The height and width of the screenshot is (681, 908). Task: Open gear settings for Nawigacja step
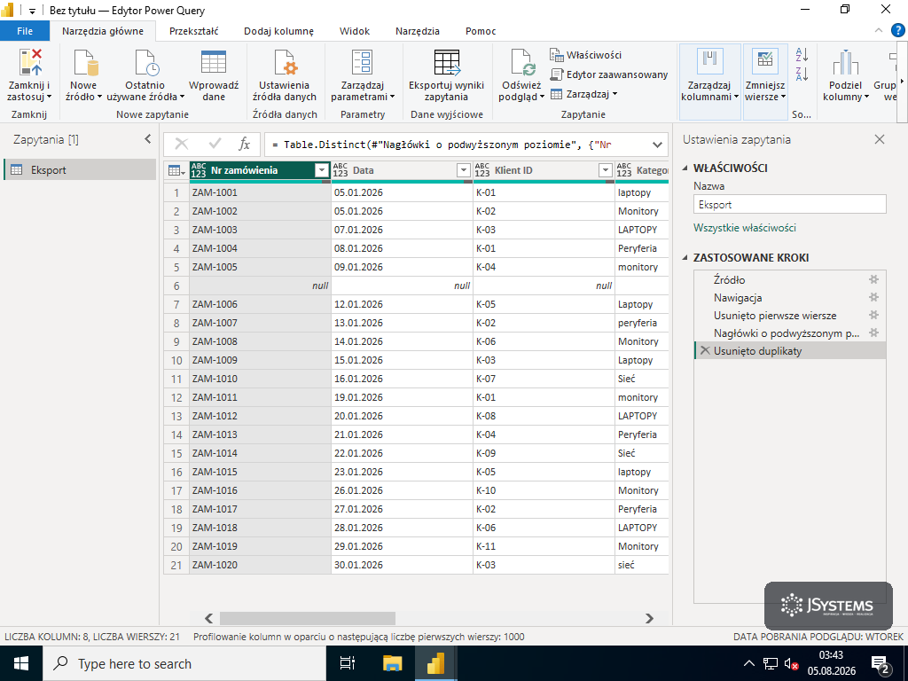point(873,297)
